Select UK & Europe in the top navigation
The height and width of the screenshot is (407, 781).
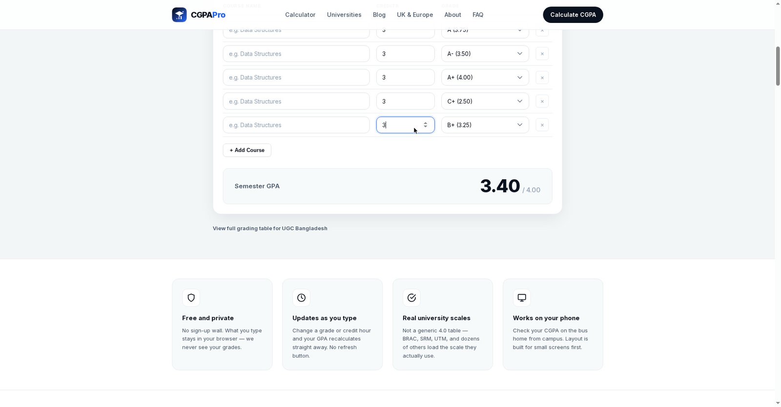point(415,15)
